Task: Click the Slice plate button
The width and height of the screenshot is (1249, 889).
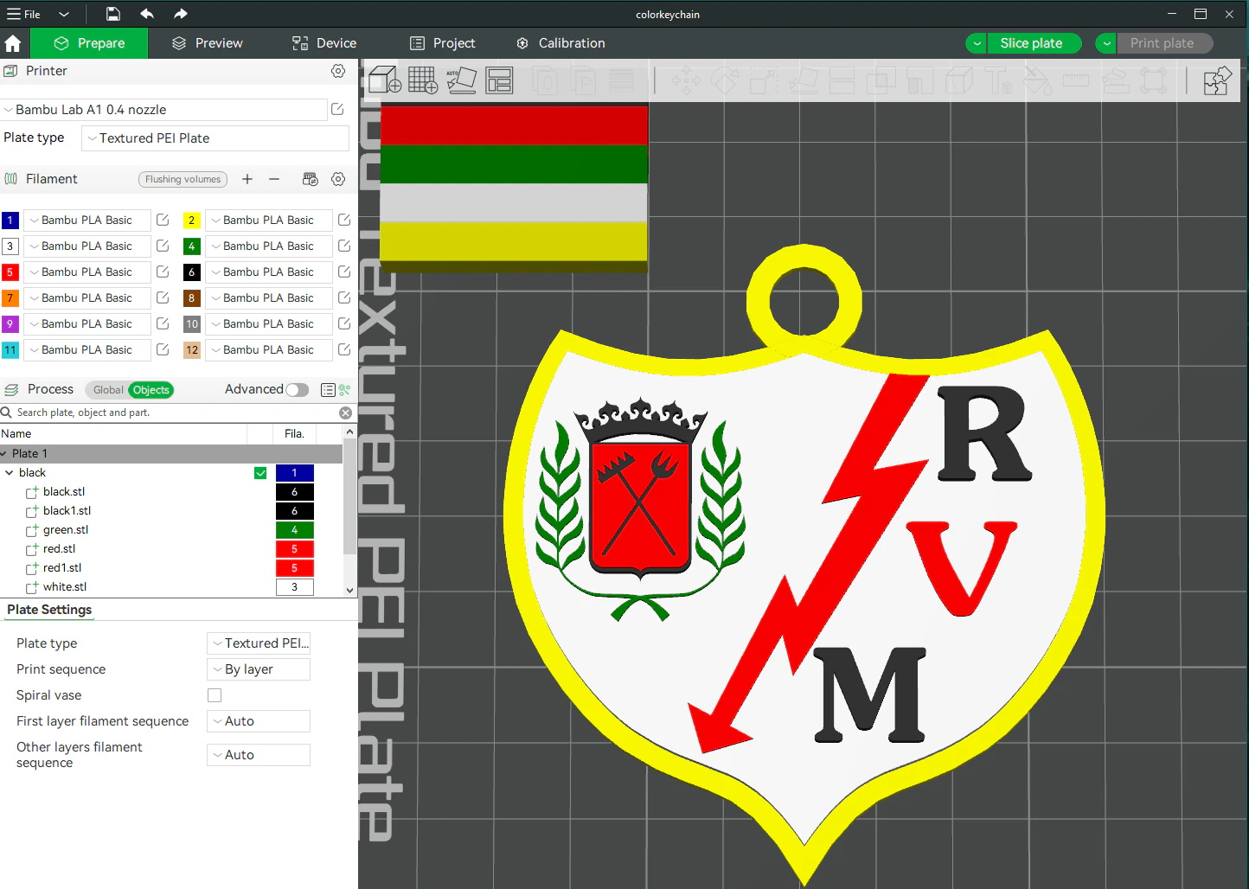Action: pos(1034,43)
